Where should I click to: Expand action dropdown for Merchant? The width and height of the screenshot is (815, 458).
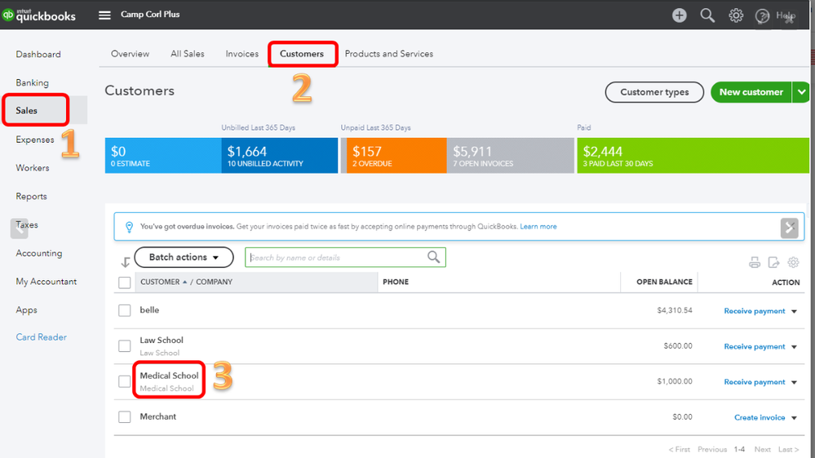(x=795, y=418)
